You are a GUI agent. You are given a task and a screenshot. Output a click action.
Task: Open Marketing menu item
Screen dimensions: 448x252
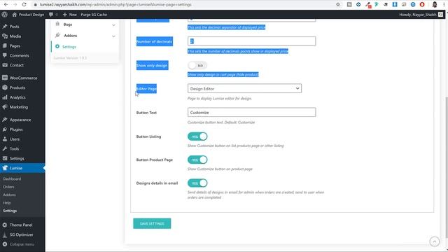pos(19,107)
